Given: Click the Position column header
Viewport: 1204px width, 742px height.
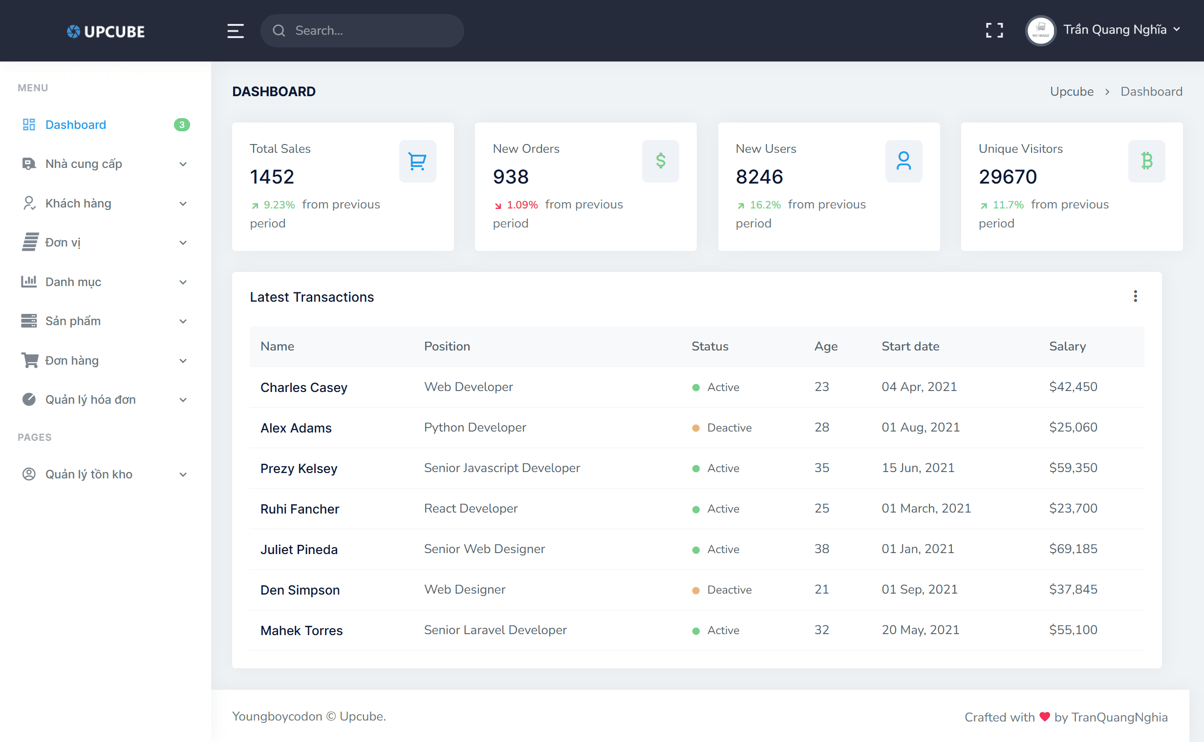Looking at the screenshot, I should coord(447,347).
